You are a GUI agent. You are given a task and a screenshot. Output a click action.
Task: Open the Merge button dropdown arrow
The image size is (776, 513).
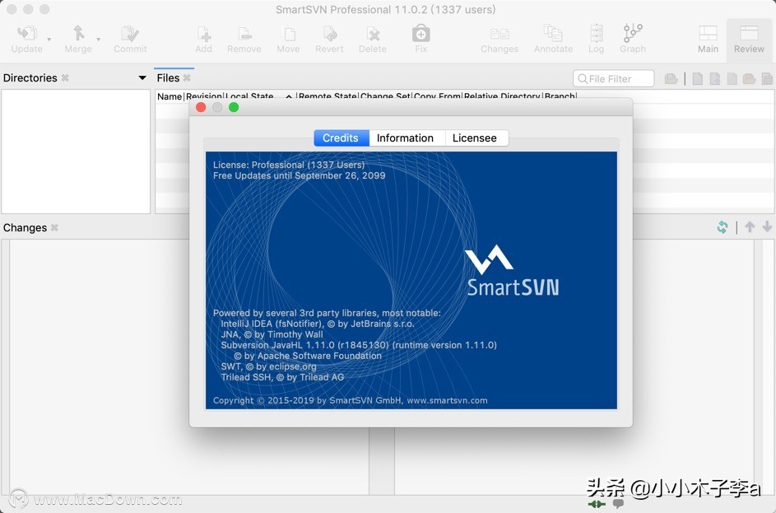tap(97, 39)
